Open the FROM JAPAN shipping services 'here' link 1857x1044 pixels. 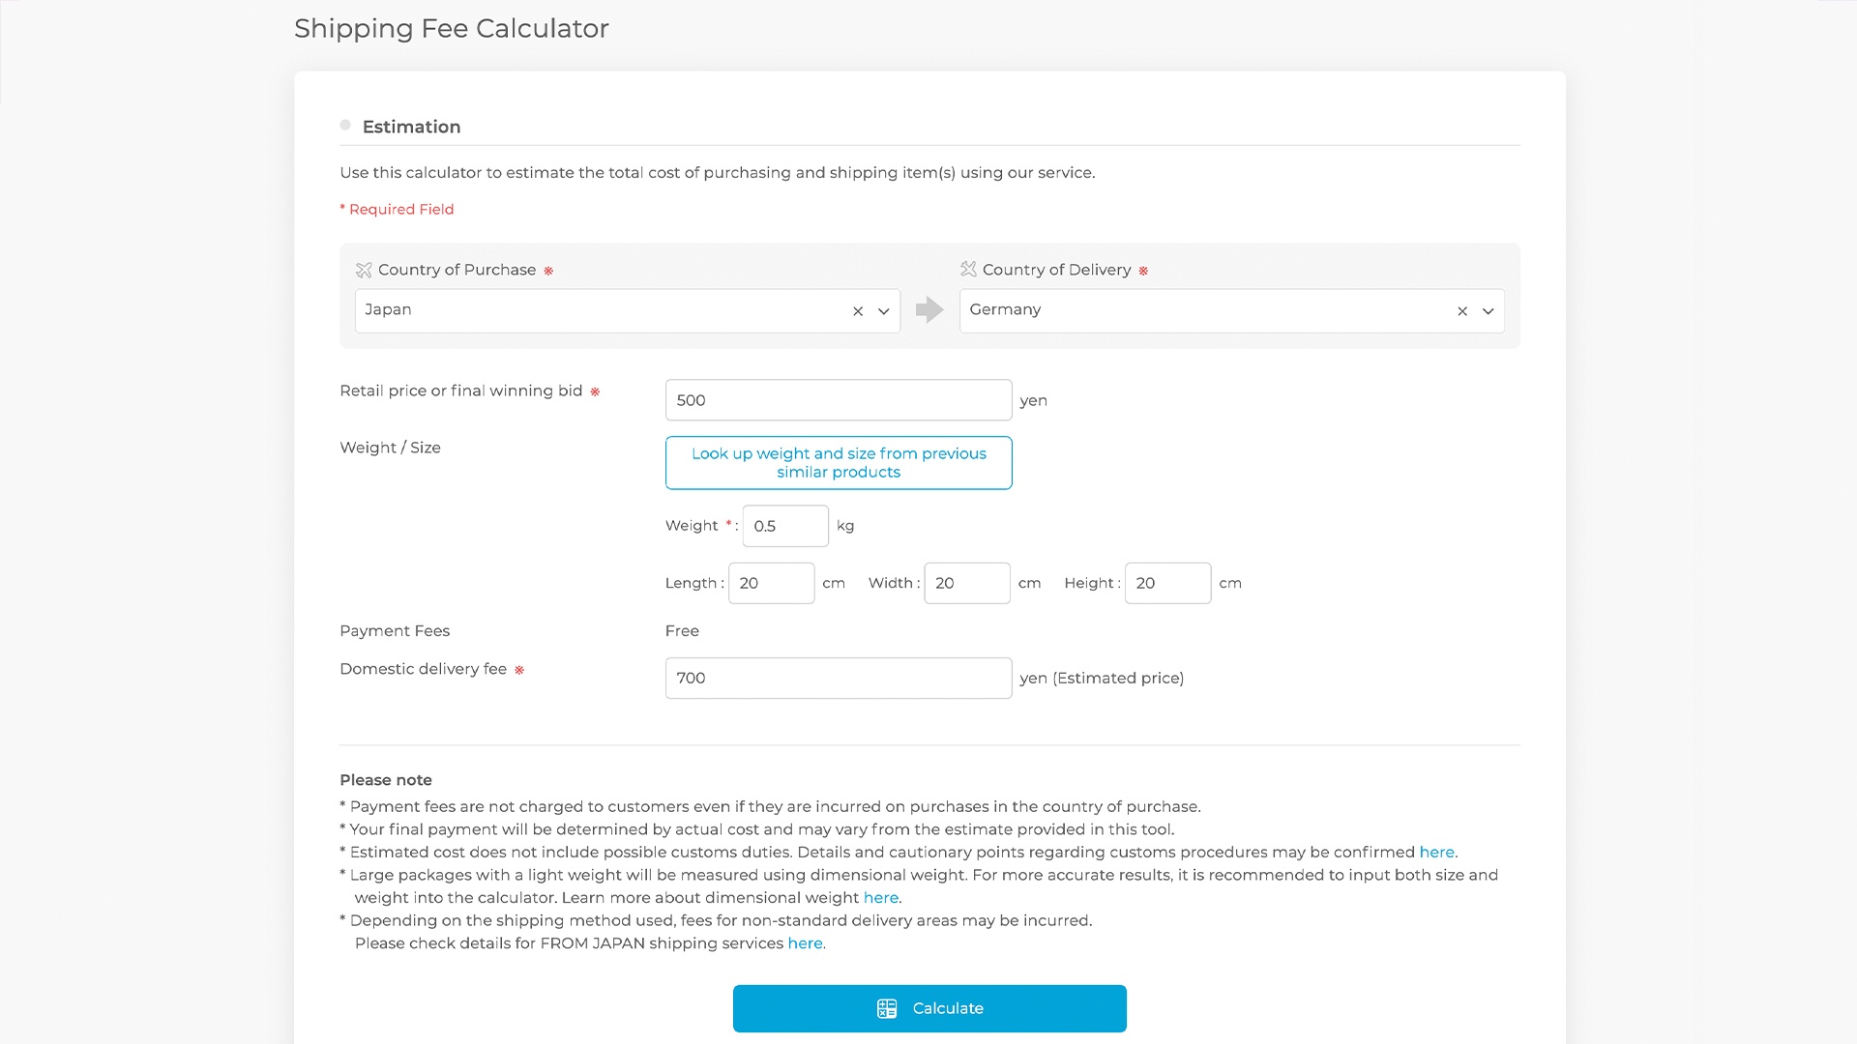point(805,943)
